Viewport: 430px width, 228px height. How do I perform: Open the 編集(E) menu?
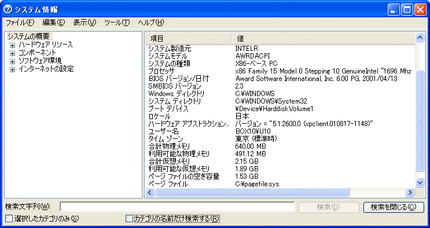pyautogui.click(x=54, y=23)
